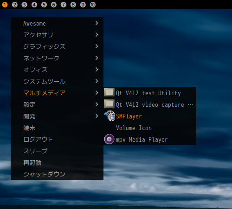Viewport: 232px width, 209px height.
Task: Switch to workspace tag 10
Action: (93, 5)
